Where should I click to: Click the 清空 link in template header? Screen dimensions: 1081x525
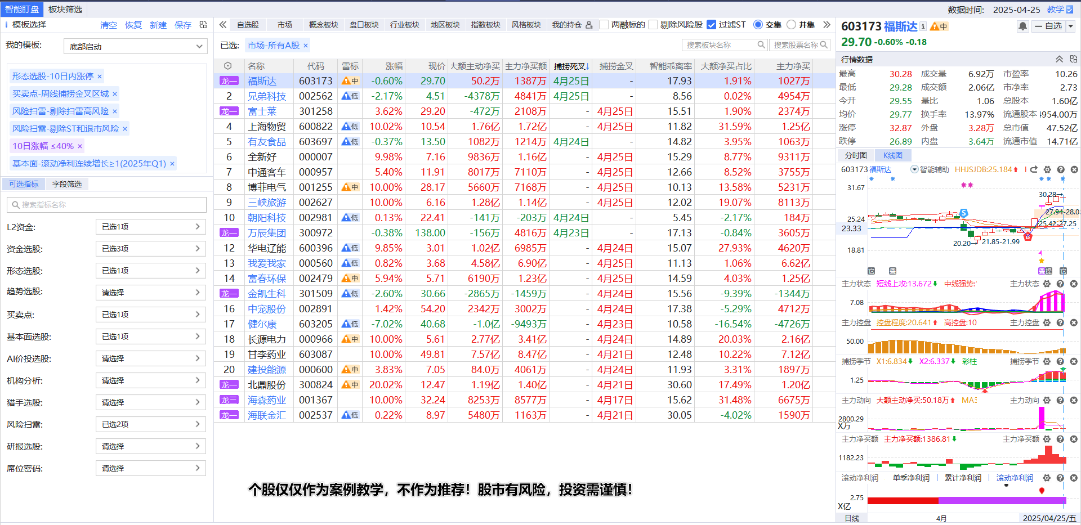point(109,25)
